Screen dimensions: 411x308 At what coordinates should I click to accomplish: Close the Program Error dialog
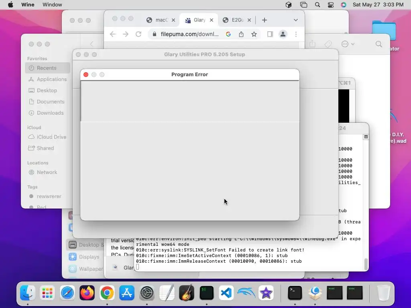[86, 75]
